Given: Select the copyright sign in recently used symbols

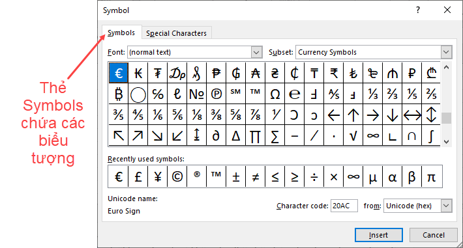Looking at the screenshot, I should (177, 176).
